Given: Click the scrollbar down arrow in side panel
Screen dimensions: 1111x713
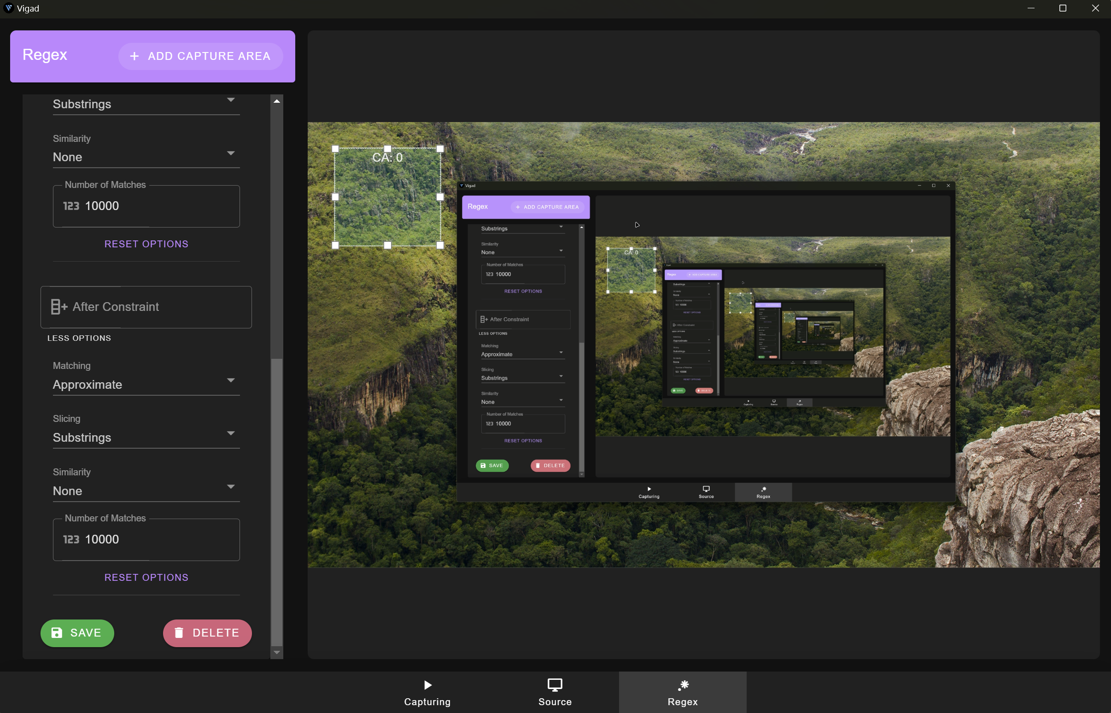Looking at the screenshot, I should pos(277,652).
